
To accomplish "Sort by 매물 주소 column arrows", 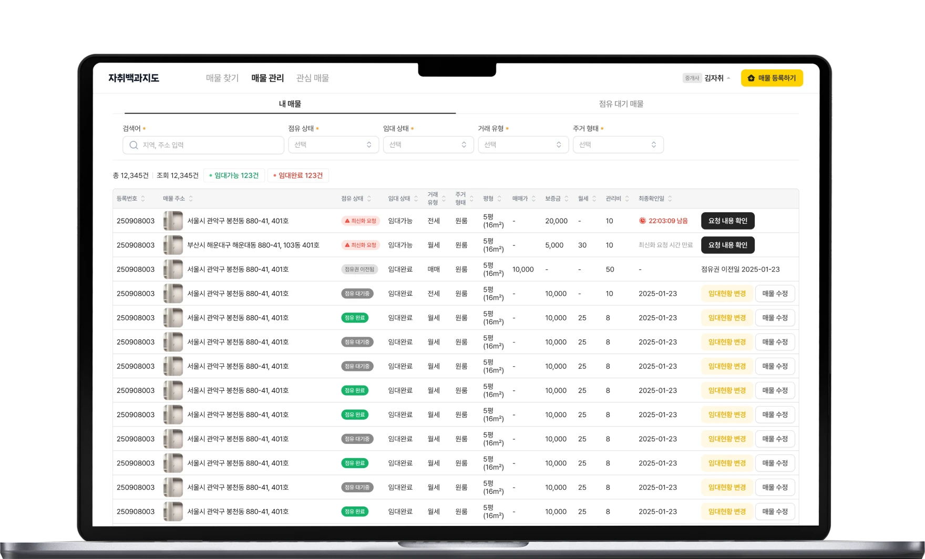I will pos(191,199).
